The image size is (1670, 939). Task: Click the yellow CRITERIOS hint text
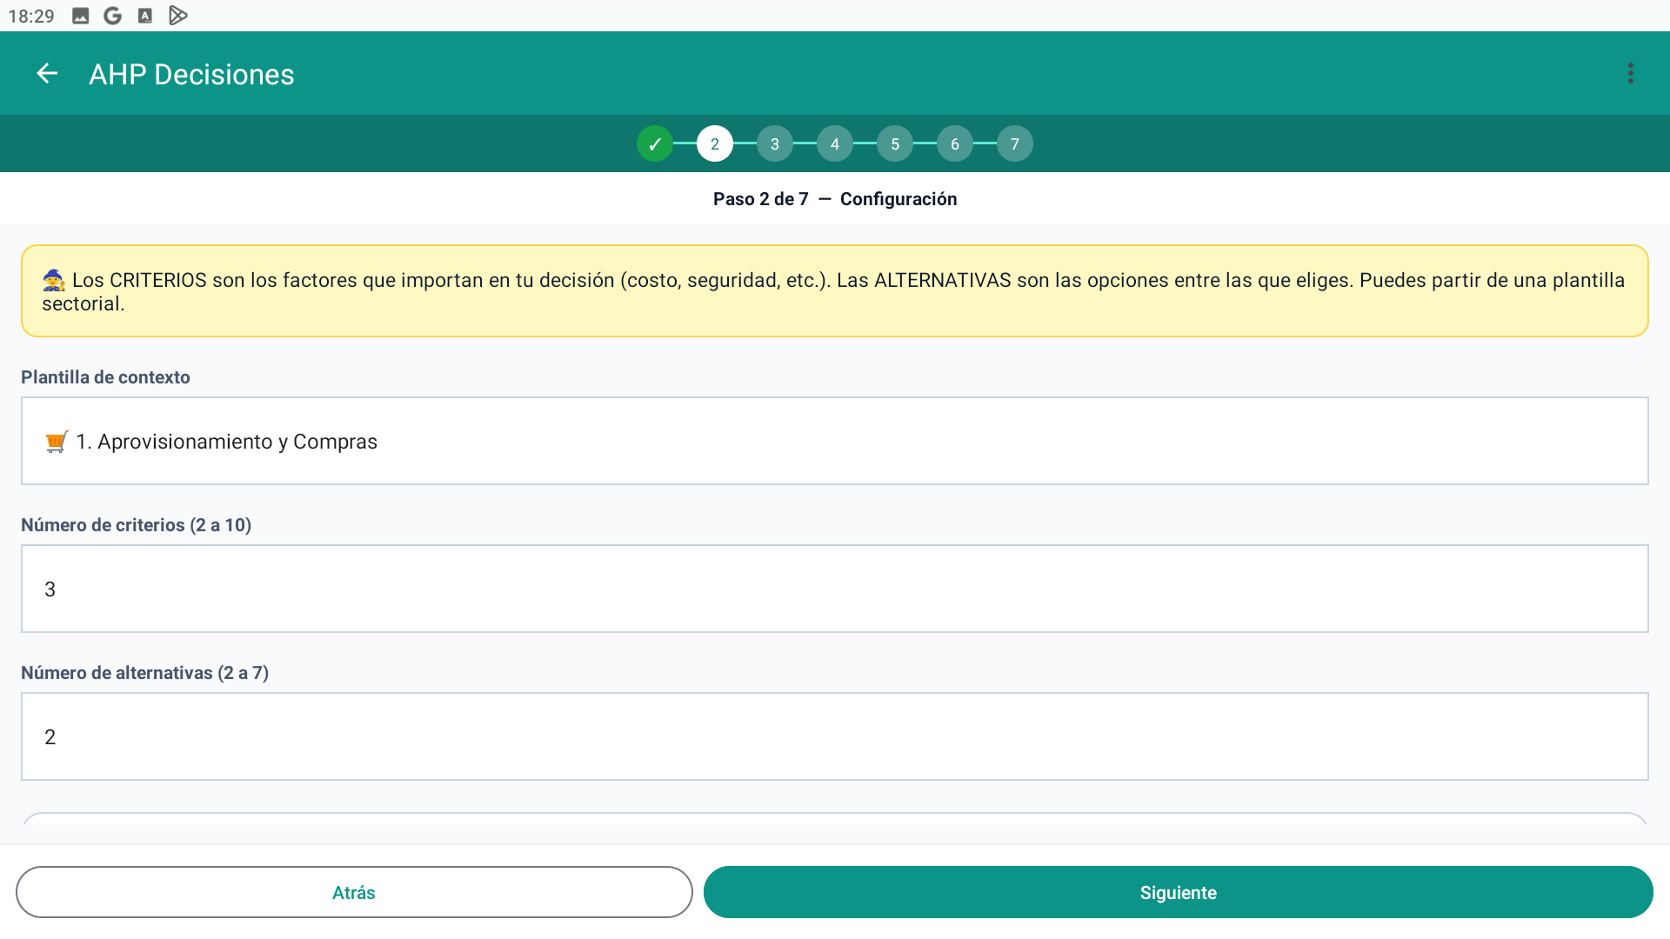(835, 291)
